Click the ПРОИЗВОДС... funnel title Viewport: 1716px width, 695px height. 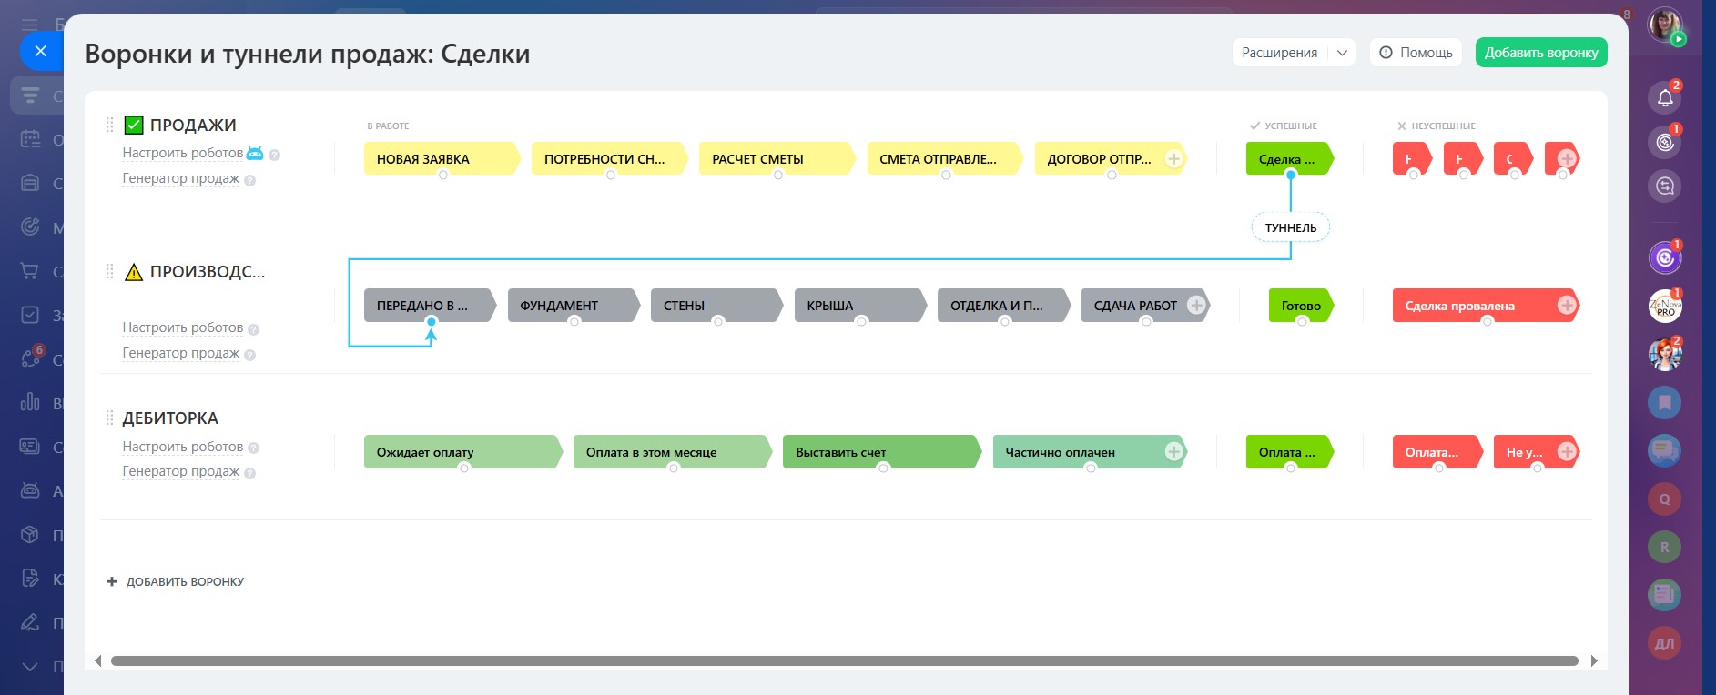(208, 271)
